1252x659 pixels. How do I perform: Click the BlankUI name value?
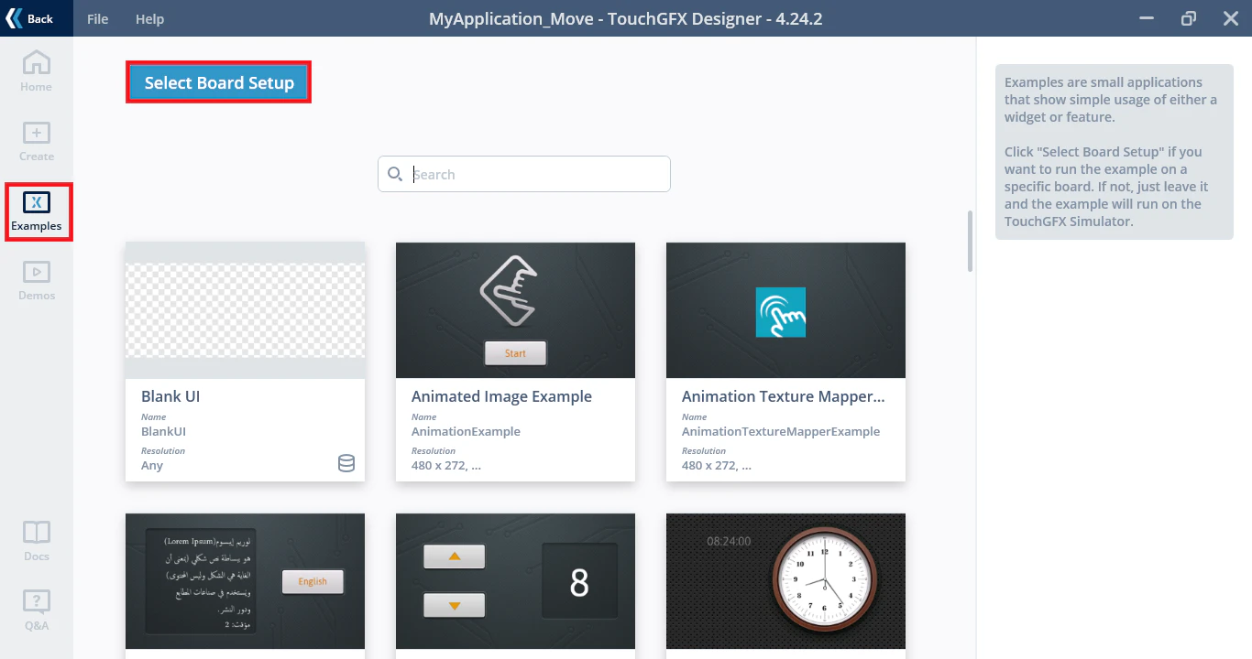point(164,431)
